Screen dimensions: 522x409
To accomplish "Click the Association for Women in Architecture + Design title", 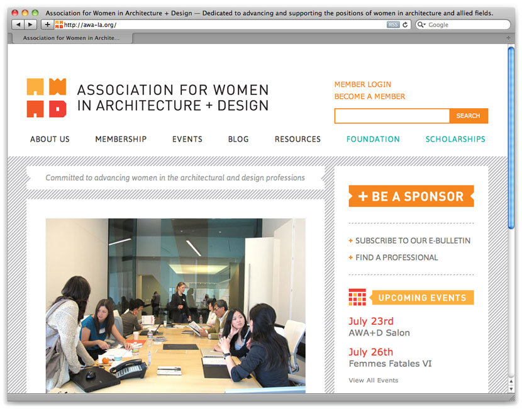I will pyautogui.click(x=173, y=98).
